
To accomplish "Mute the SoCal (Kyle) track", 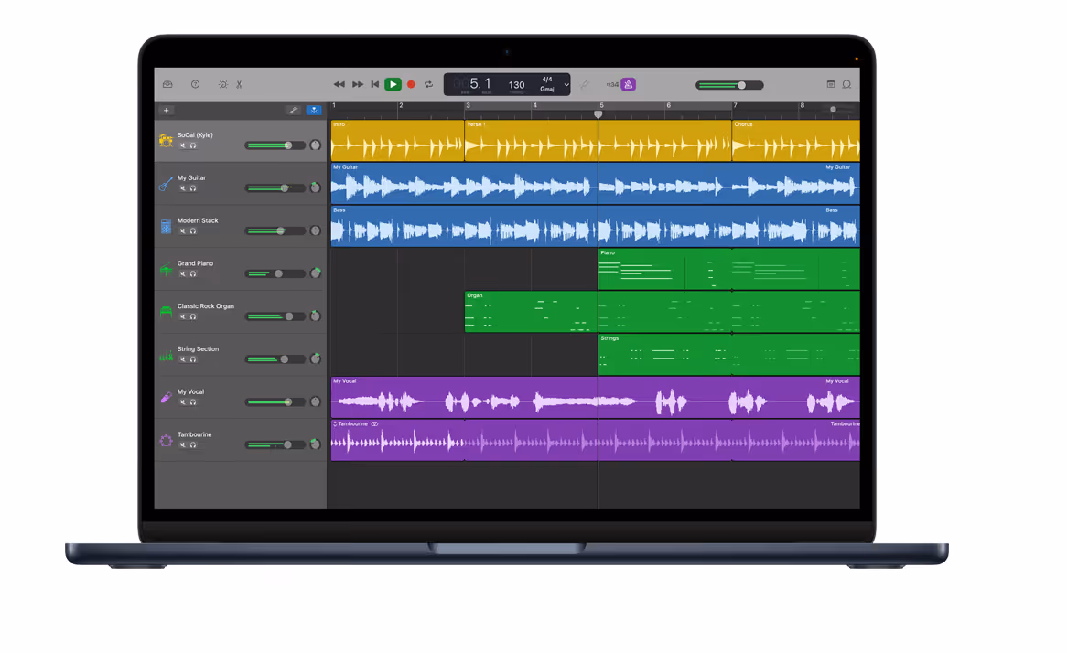I will tap(182, 145).
